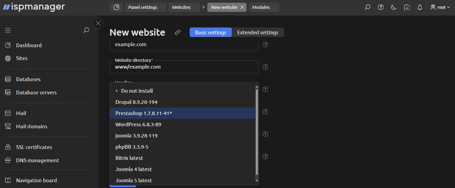The height and width of the screenshot is (188, 455).
Task: Click the Dashboard sidebar icon
Action: [8, 45]
